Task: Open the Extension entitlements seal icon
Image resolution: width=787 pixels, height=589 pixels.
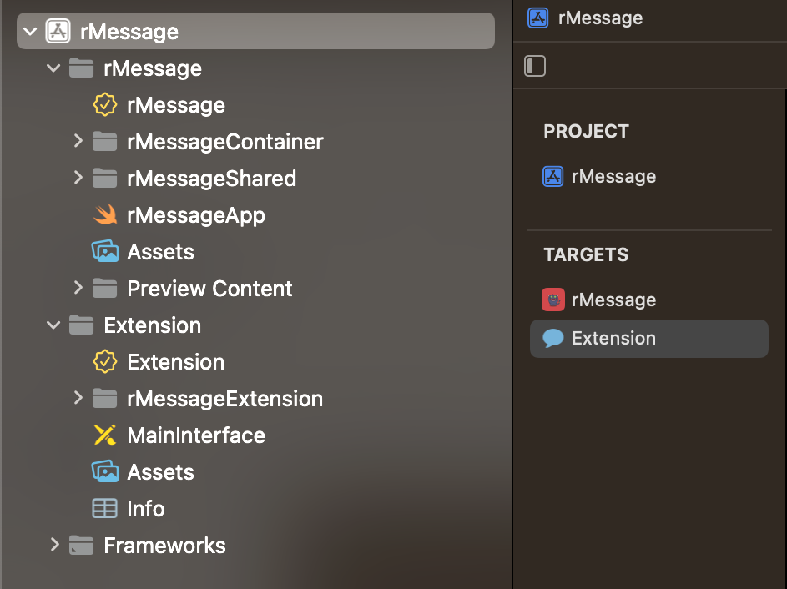Action: (x=104, y=362)
